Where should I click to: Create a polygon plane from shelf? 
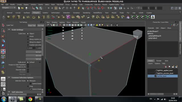coord(28,17)
